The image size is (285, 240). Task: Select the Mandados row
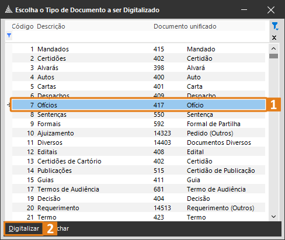[x=138, y=49]
